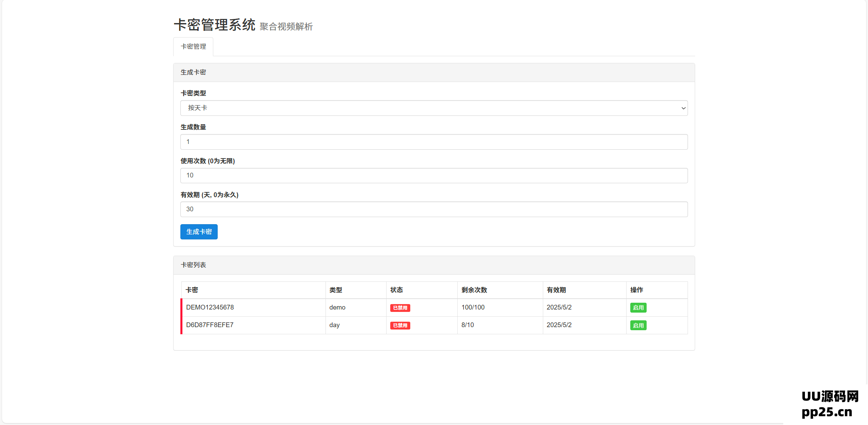The image size is (868, 425).
Task: Click the 100/100 remaining uses value
Action: pos(473,307)
